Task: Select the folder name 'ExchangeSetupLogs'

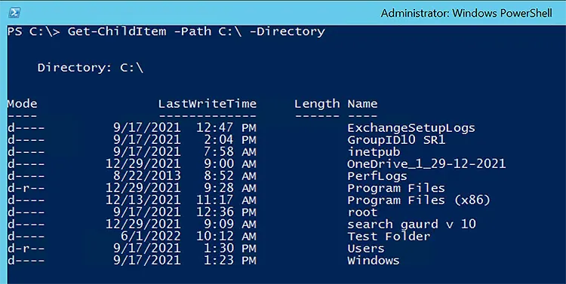Action: point(411,128)
